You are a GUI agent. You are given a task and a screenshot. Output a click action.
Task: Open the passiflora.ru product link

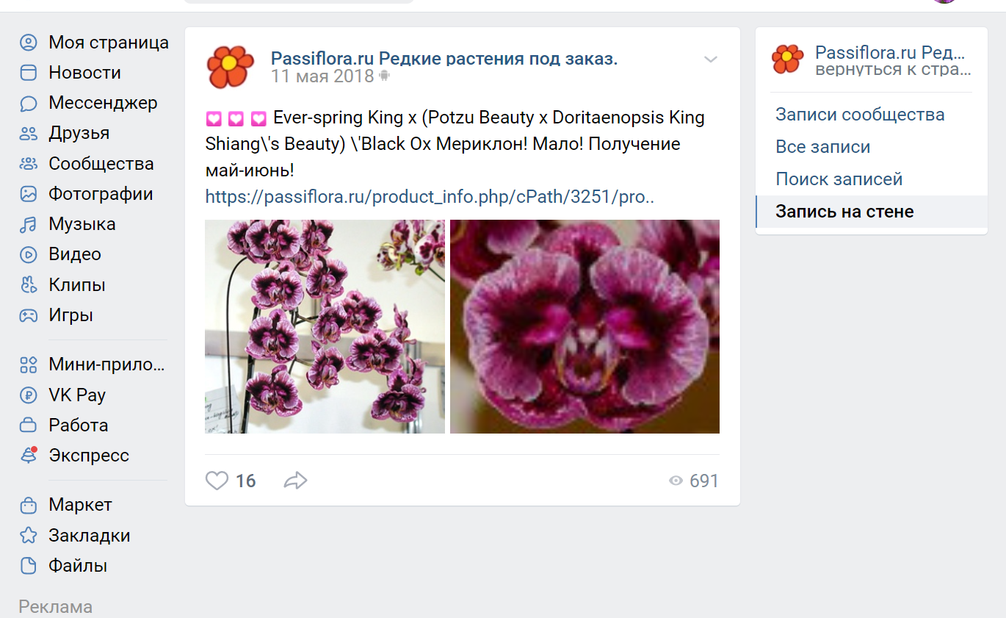pyautogui.click(x=430, y=197)
